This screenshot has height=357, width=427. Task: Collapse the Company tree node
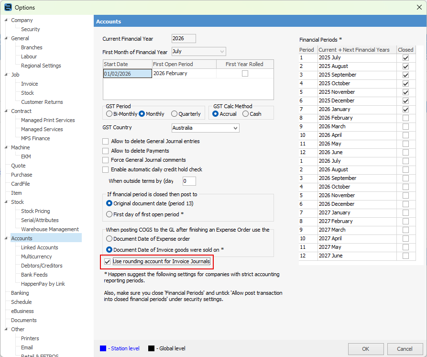pos(6,20)
